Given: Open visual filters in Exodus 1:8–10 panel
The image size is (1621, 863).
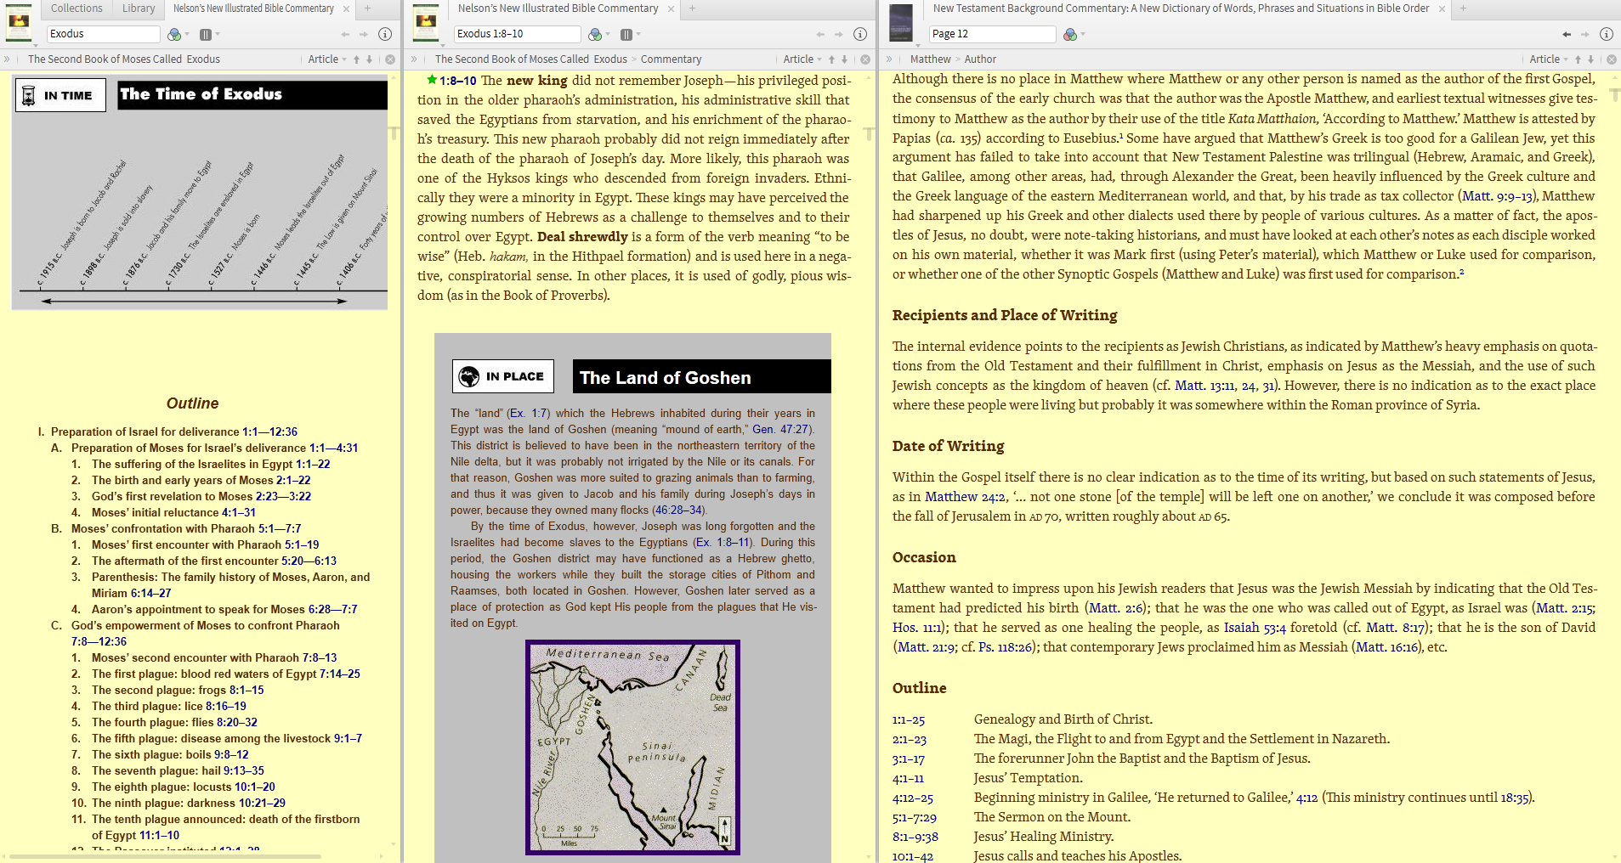Looking at the screenshot, I should [x=594, y=34].
